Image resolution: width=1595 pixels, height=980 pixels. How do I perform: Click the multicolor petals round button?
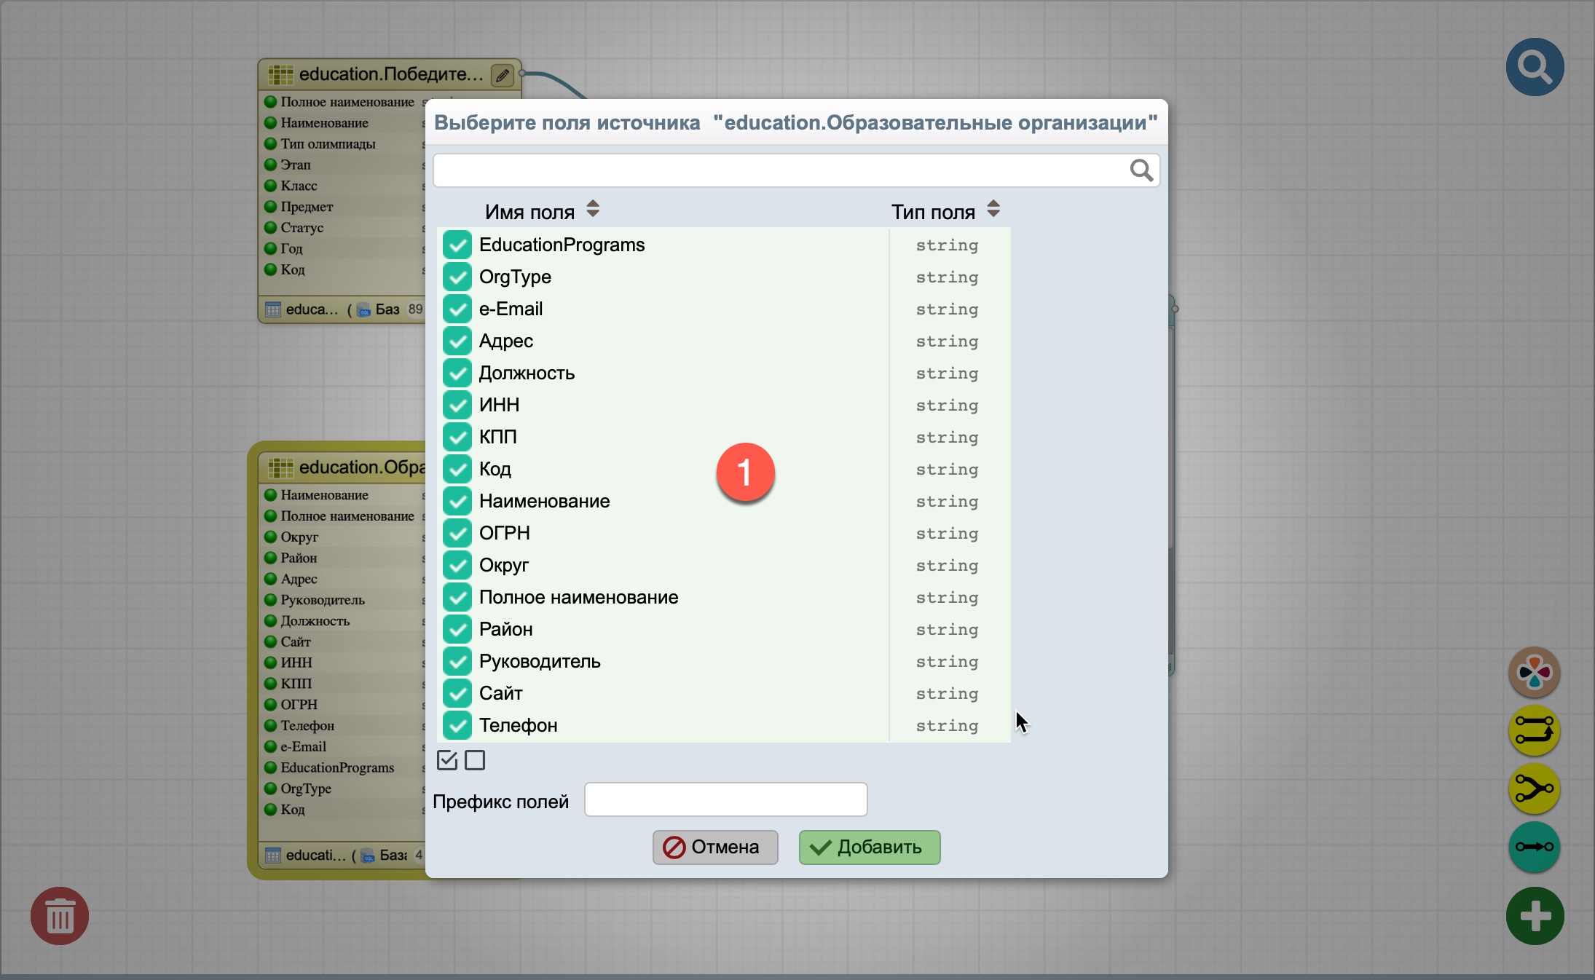pos(1534,672)
